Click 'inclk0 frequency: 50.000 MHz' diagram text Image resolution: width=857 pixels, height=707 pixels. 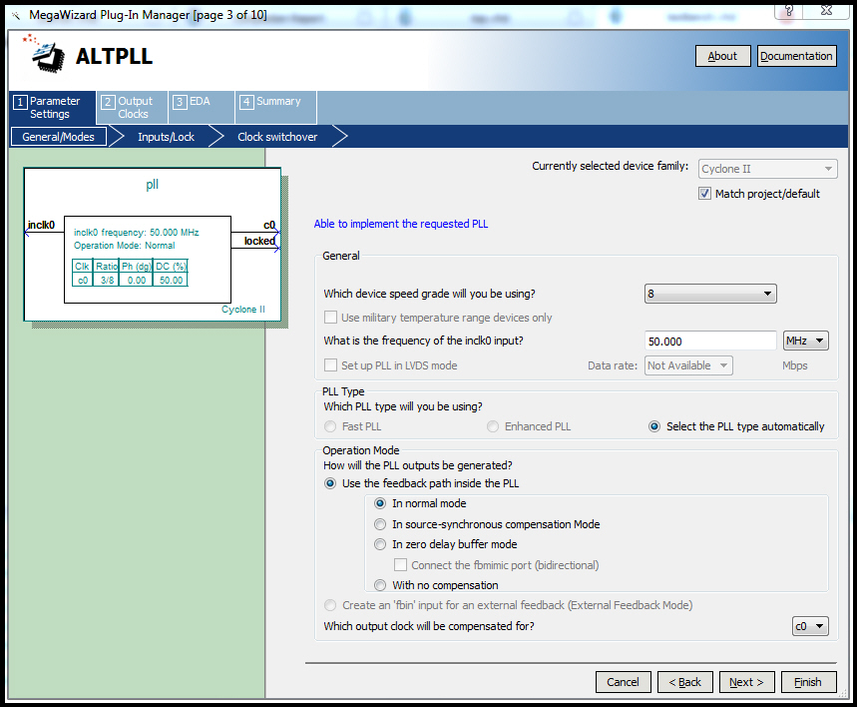137,232
